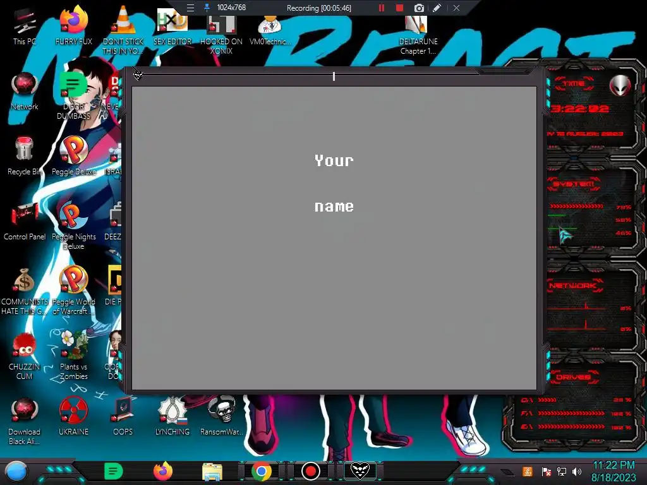This screenshot has width=647, height=485.
Task: Open the UKRAINE radiation icon shortcut
Action: point(73,416)
